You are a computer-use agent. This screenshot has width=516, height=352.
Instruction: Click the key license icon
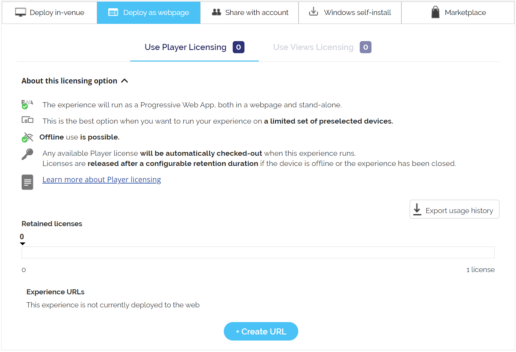[x=27, y=154]
